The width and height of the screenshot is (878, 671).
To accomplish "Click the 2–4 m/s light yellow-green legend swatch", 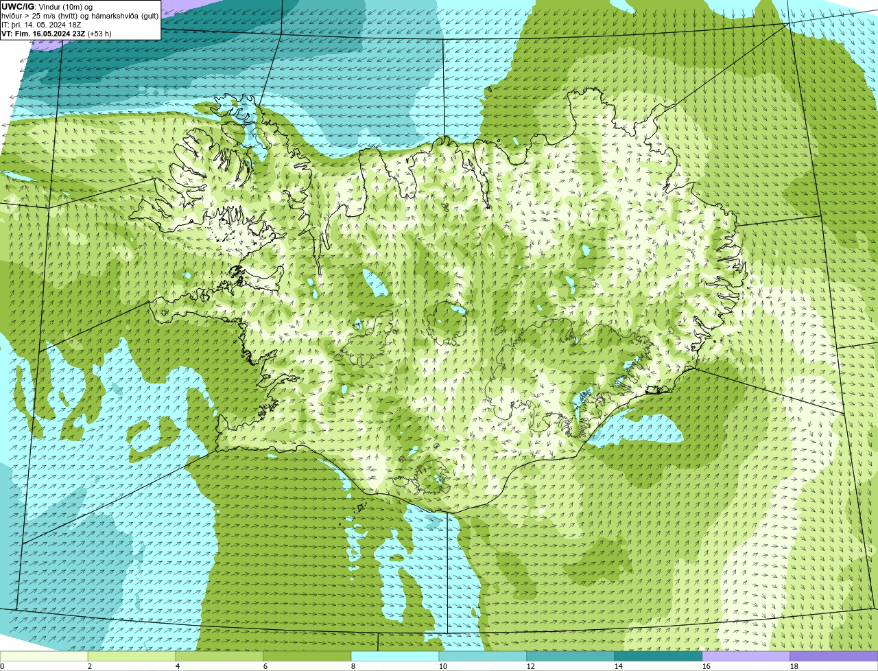I will [x=132, y=657].
